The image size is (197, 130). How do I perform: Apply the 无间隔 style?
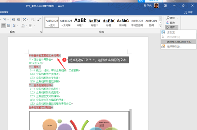pos(66,22)
